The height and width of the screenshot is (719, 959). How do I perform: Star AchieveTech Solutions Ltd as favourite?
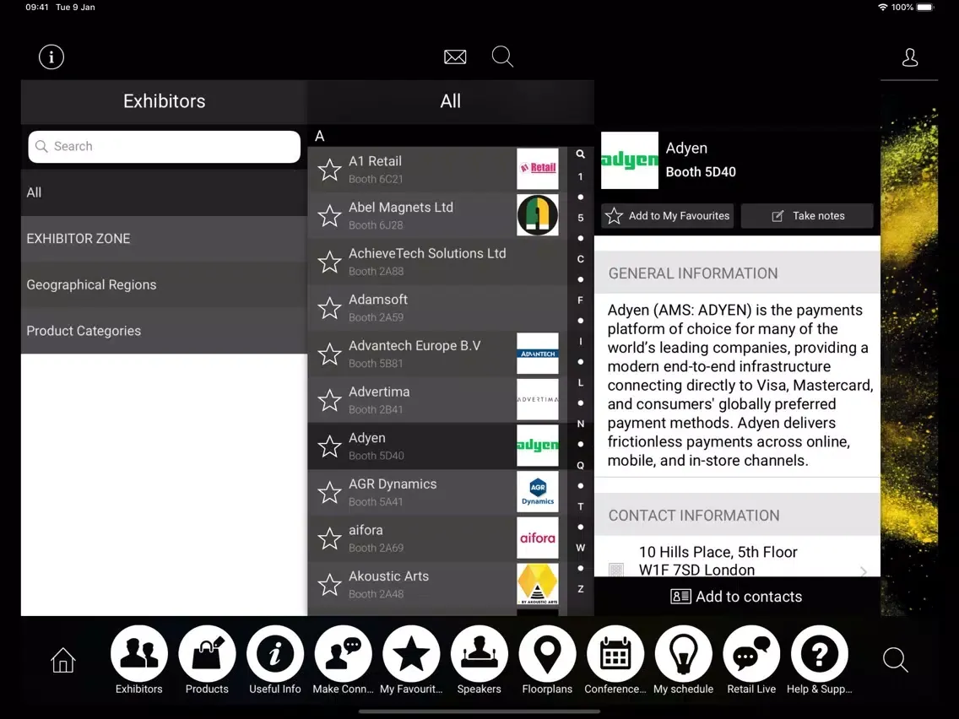pyautogui.click(x=329, y=262)
